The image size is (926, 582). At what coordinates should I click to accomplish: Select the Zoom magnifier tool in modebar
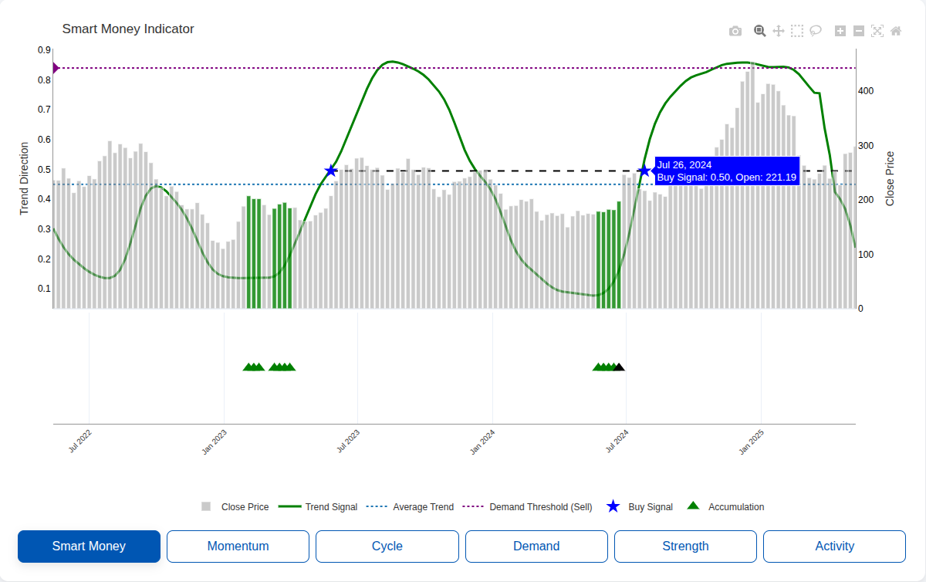pos(760,31)
